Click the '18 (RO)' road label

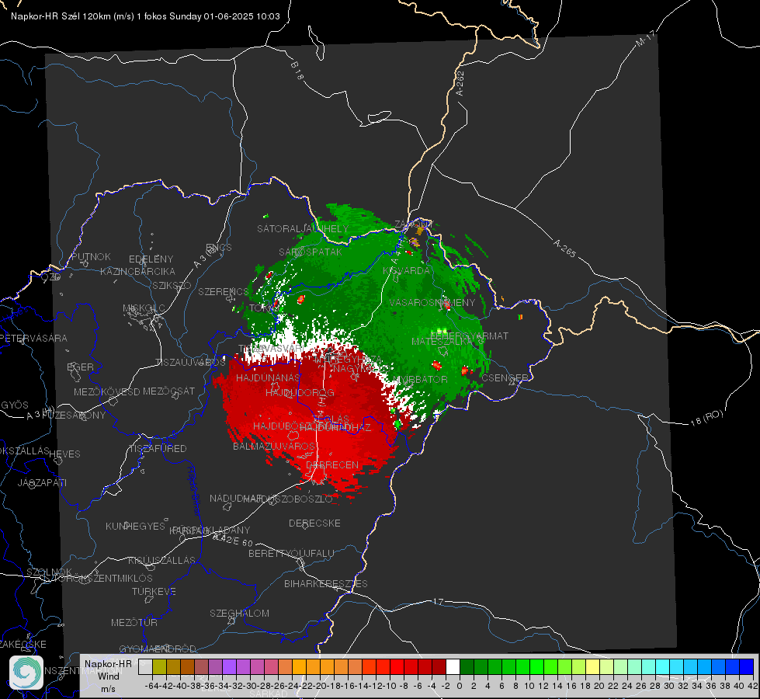pos(706,418)
